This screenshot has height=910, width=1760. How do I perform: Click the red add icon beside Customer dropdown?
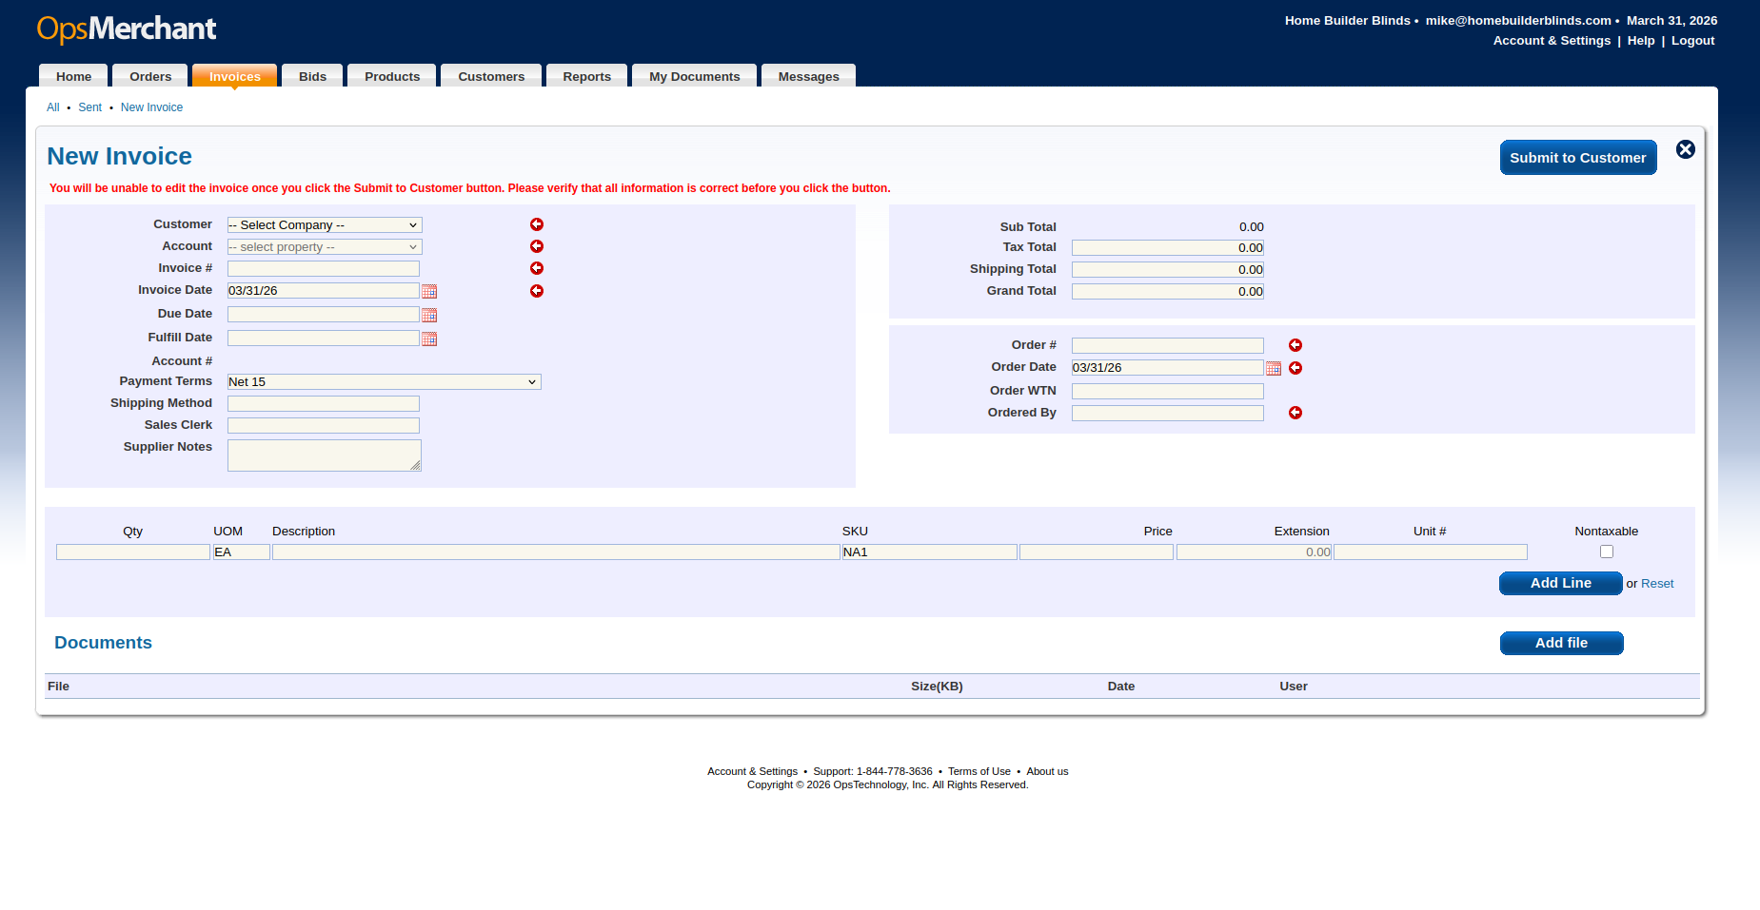[537, 224]
